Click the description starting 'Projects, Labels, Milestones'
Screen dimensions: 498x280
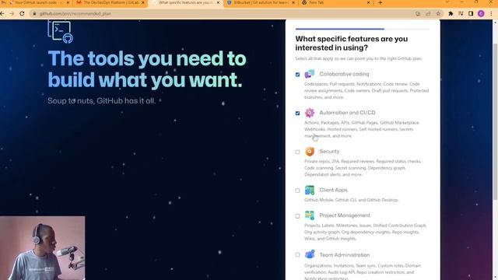point(366,232)
